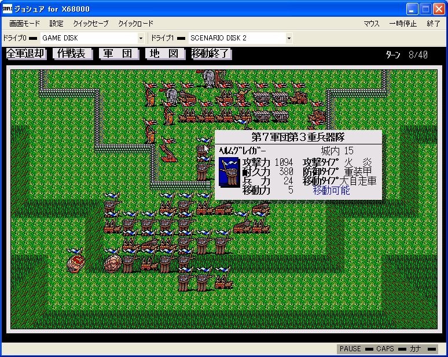Click the ドライブ0 label
448x357 pixels.
click(x=15, y=38)
